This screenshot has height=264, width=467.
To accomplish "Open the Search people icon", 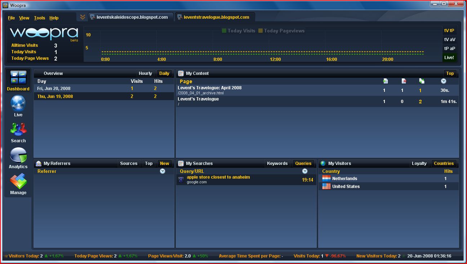I will tap(18, 129).
